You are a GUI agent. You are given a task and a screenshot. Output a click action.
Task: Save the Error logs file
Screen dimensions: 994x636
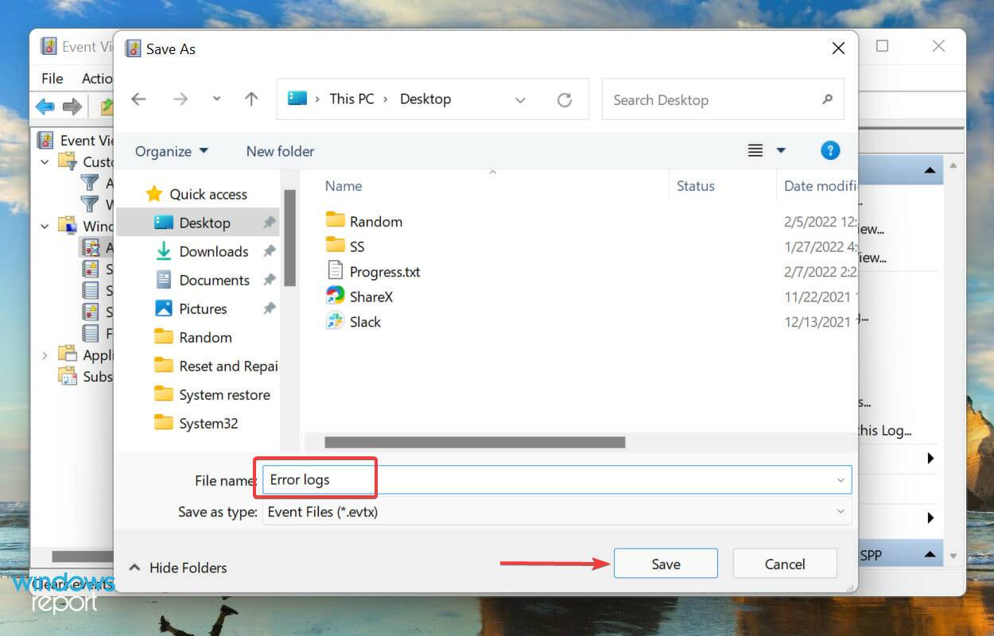point(665,563)
